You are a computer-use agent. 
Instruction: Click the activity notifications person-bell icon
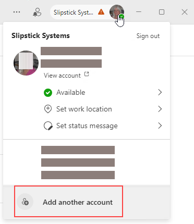pyautogui.click(x=37, y=12)
